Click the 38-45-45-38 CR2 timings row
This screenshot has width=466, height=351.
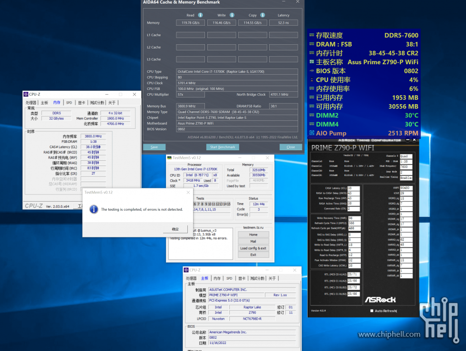(x=364, y=53)
